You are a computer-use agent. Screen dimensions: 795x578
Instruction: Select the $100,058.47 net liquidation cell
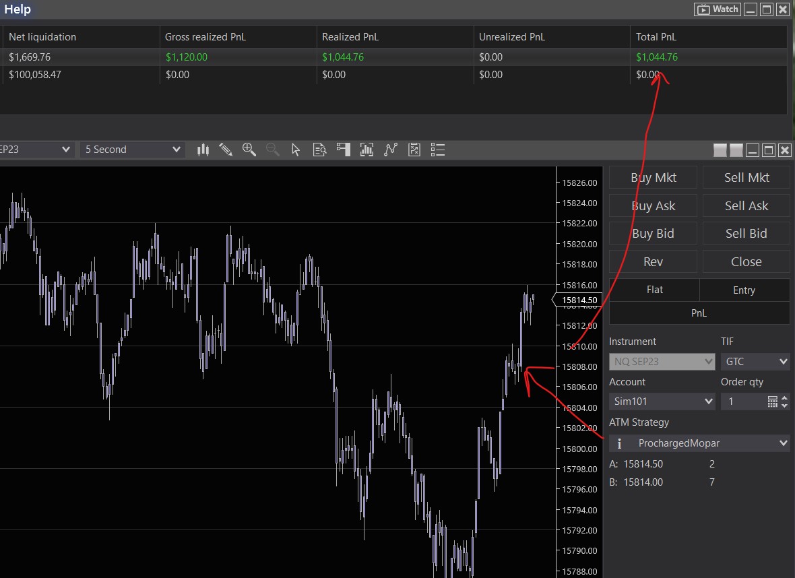coord(80,75)
